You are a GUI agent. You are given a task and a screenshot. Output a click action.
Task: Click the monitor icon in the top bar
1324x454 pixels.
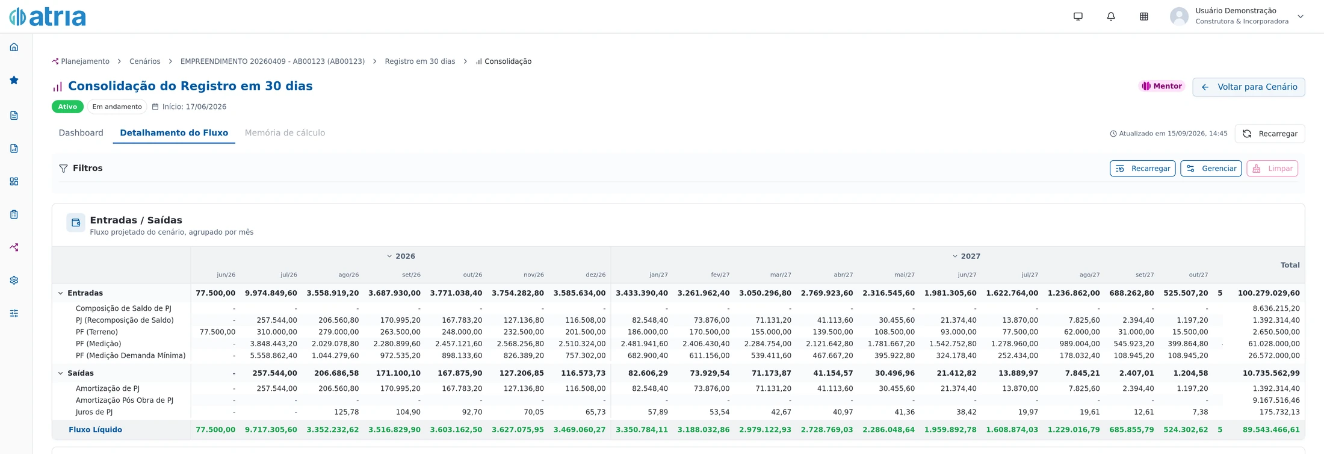tap(1078, 17)
